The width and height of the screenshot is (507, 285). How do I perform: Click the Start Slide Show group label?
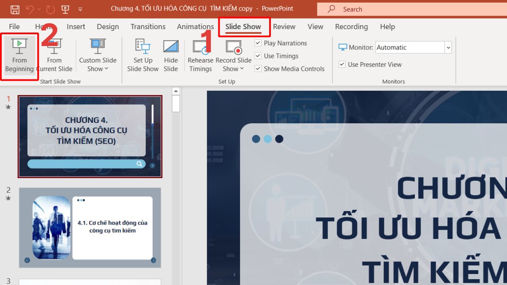click(x=60, y=81)
